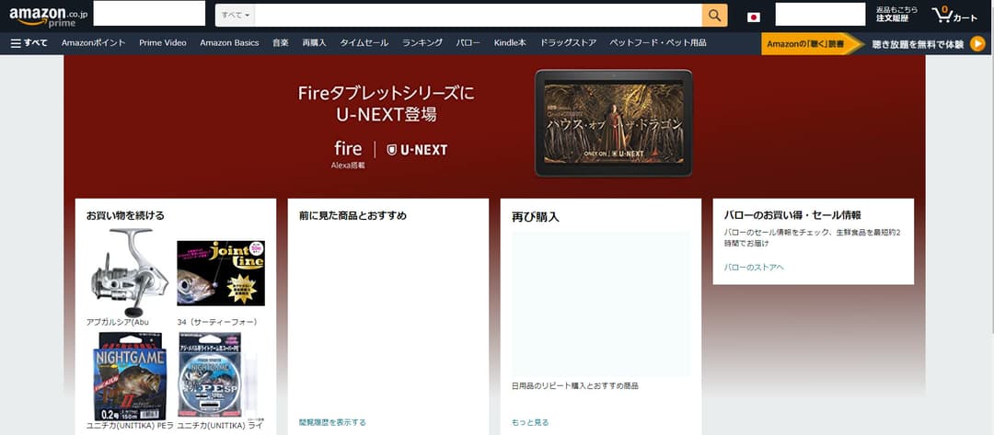Click the もっと見る link
This screenshot has width=994, height=435.
tap(530, 422)
